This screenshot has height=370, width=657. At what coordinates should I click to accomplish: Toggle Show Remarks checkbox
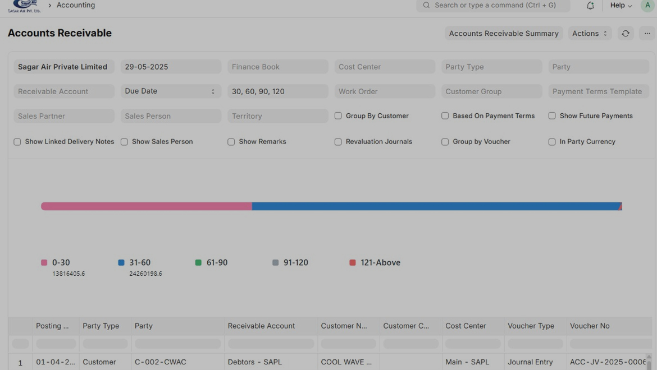click(231, 142)
